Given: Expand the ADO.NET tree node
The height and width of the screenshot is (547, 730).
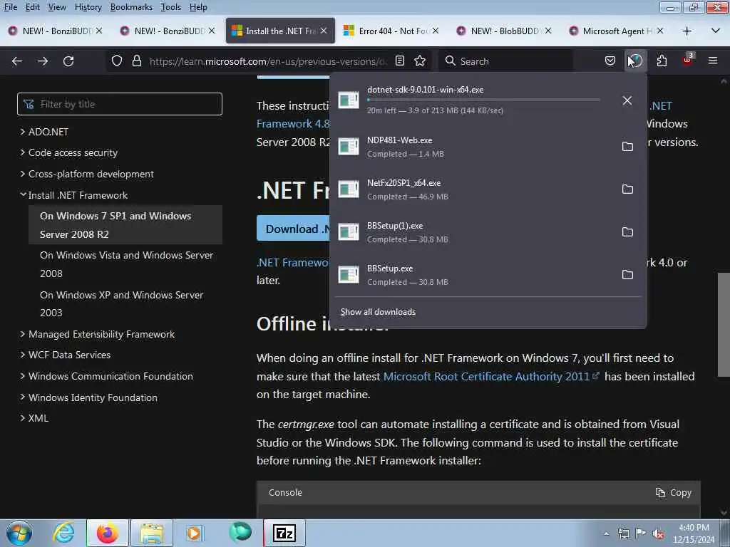Looking at the screenshot, I should [22, 132].
